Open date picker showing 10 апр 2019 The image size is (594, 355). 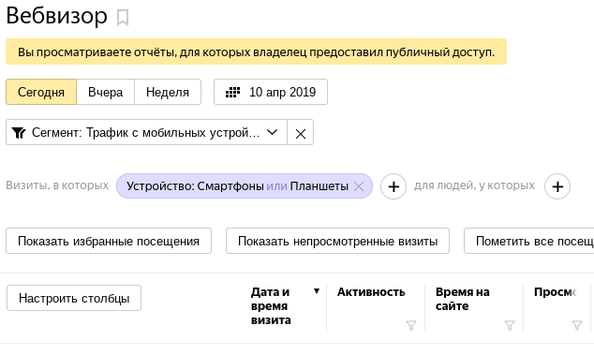[x=271, y=92]
